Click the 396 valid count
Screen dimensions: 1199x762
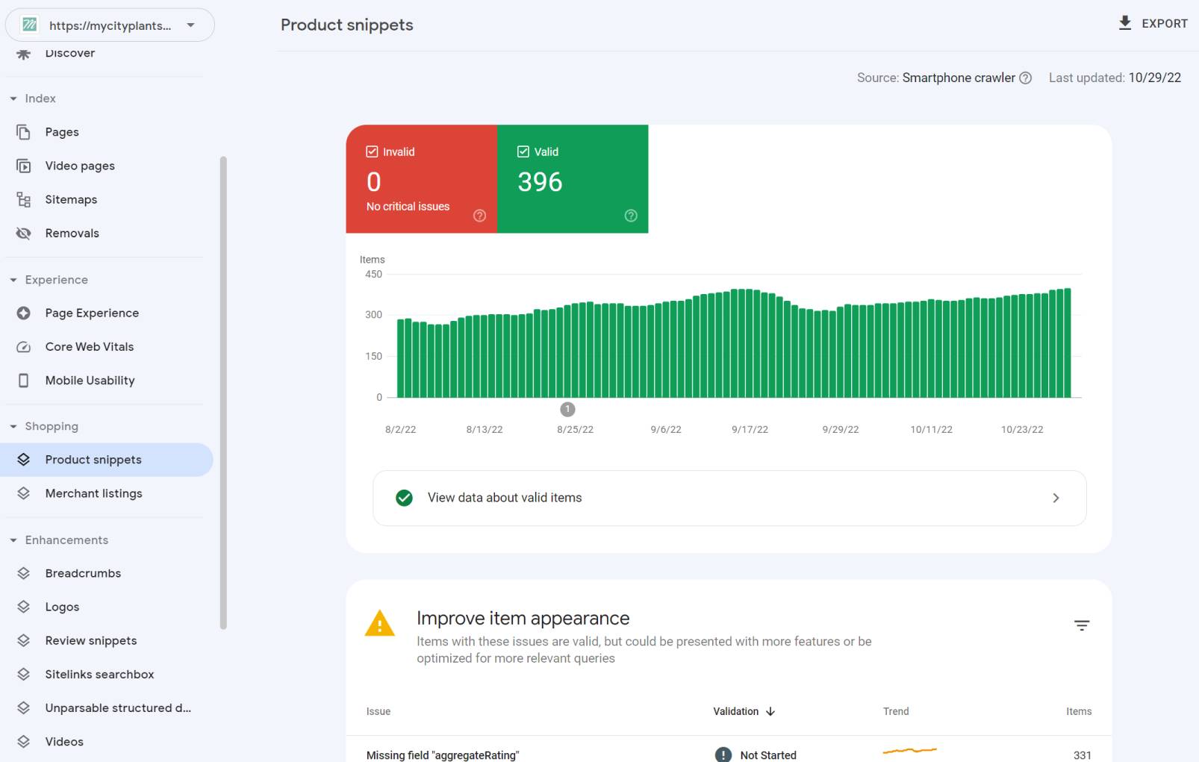click(540, 181)
